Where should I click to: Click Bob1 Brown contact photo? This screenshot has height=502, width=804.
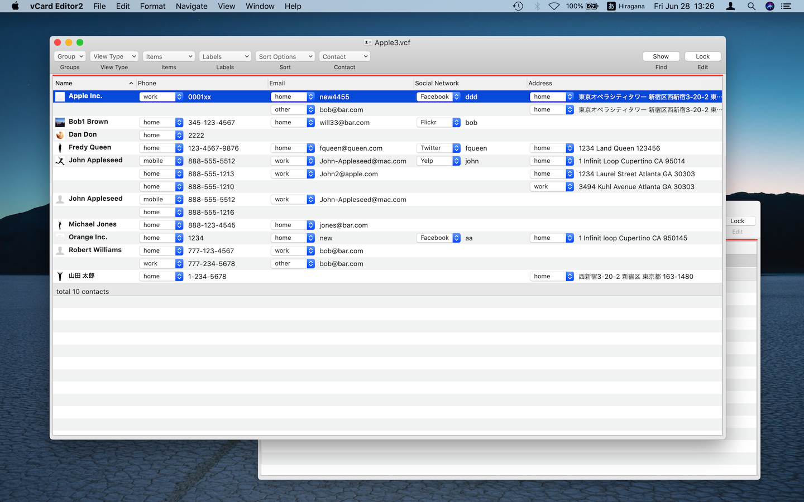(60, 122)
